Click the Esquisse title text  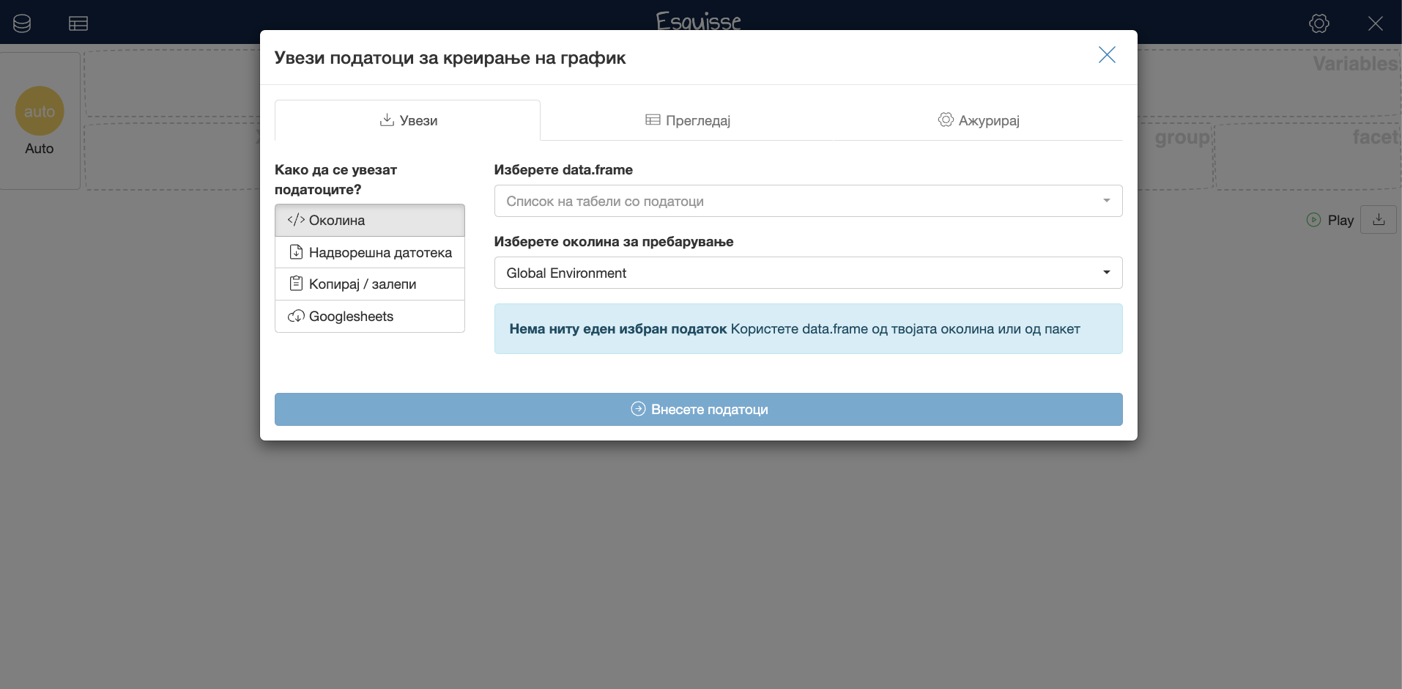pos(698,21)
